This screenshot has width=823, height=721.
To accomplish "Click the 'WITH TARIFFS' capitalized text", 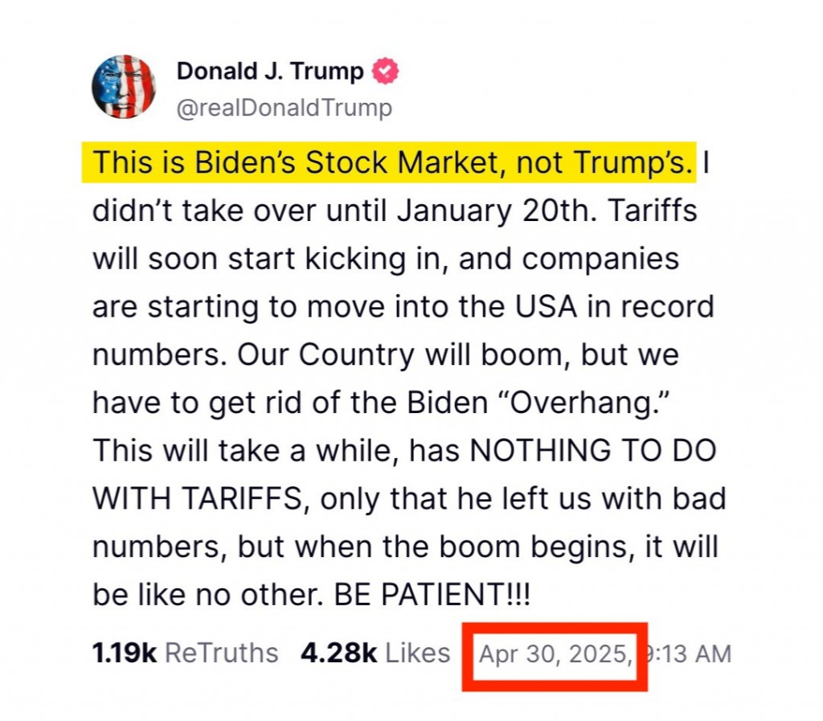I will (x=197, y=499).
